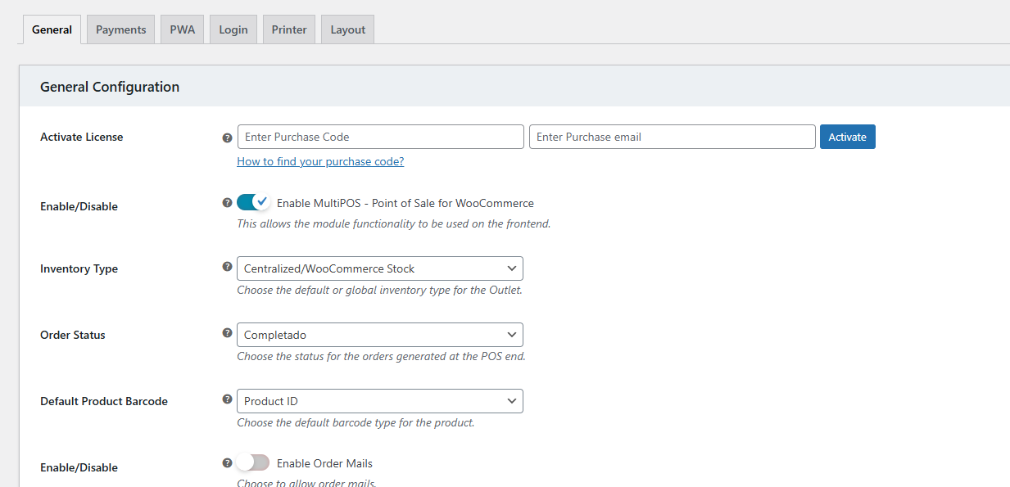Image resolution: width=1010 pixels, height=487 pixels.
Task: Click the Enter Purchase email field
Action: click(673, 137)
